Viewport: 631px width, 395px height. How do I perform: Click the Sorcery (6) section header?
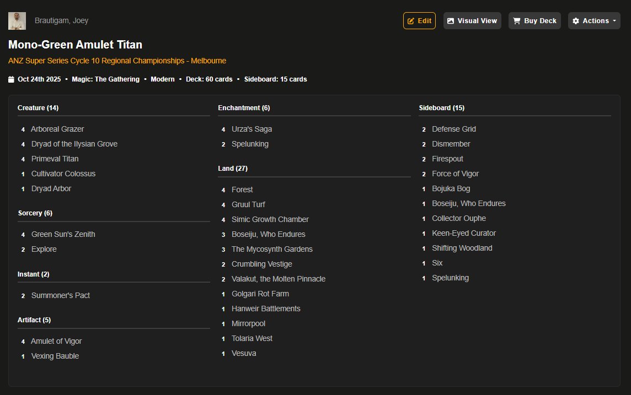click(x=35, y=213)
